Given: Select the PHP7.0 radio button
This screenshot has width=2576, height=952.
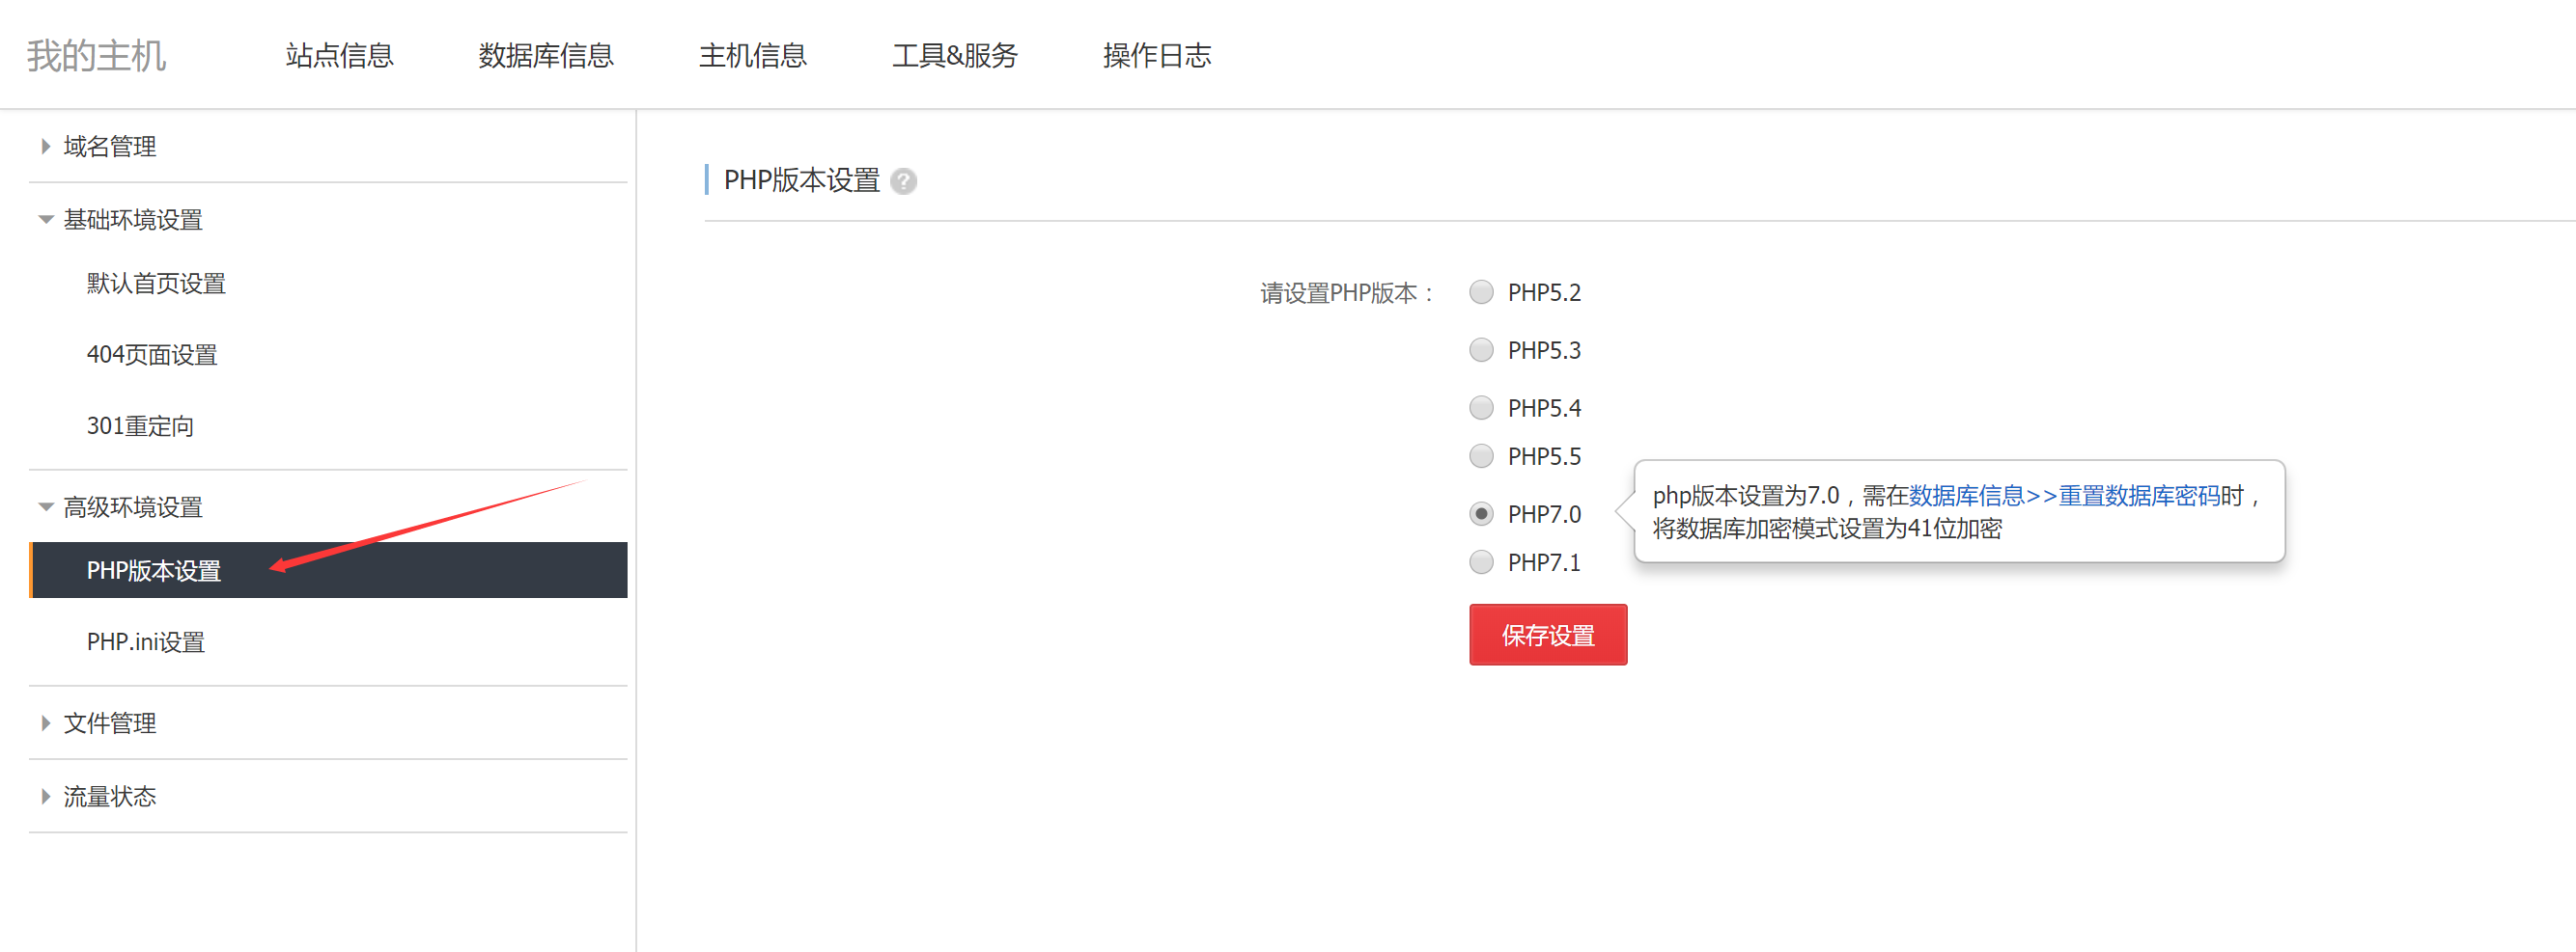Looking at the screenshot, I should point(1481,513).
